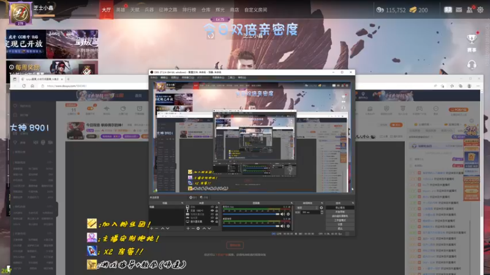Toggle visibility of fourth source in list
The height and width of the screenshot is (275, 490).
coord(212,218)
